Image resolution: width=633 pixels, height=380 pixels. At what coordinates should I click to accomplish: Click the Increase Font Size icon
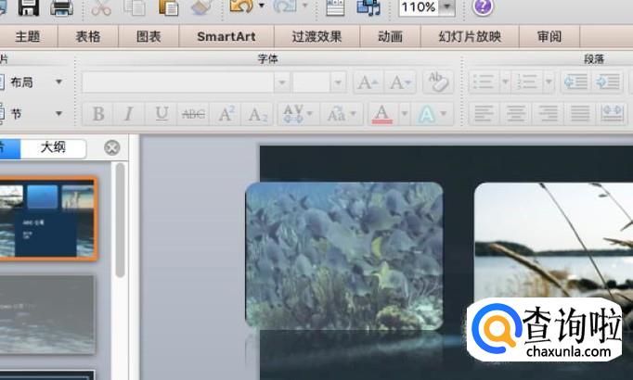tap(367, 82)
